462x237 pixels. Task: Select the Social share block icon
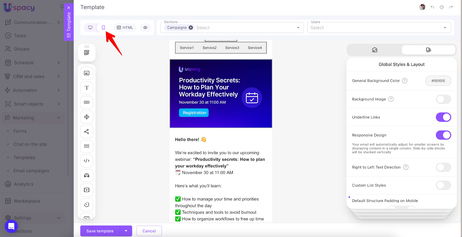[x=87, y=132]
